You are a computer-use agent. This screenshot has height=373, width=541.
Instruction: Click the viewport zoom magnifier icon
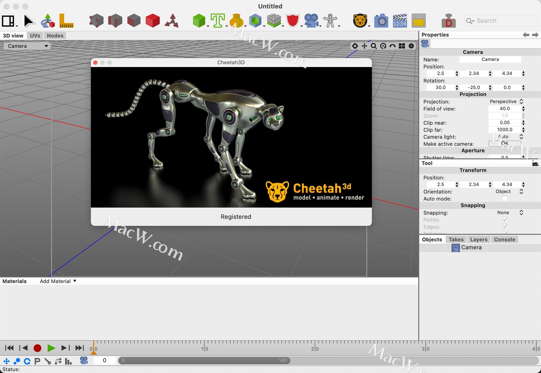374,46
